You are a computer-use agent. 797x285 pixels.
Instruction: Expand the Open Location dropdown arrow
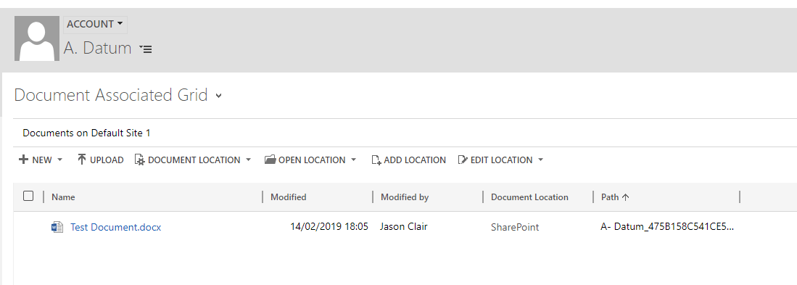click(353, 160)
